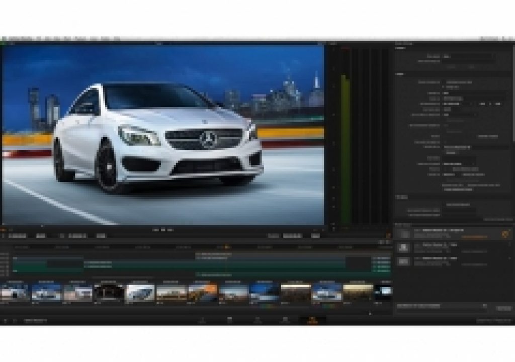The width and height of the screenshot is (515, 362).
Task: Click the Start Render button
Action: click(x=503, y=308)
